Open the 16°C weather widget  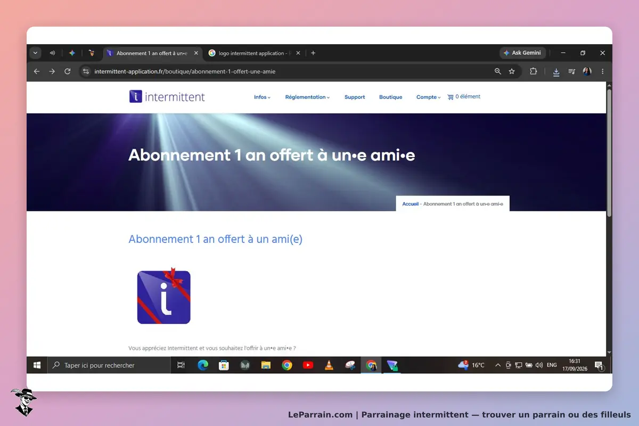(471, 365)
